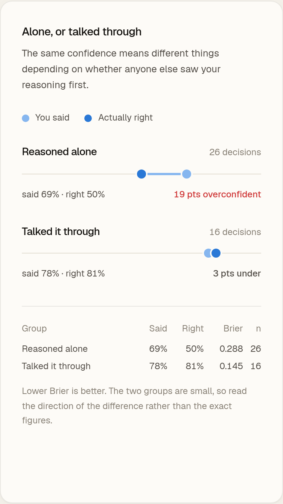Select the light blue dot on Reasoned alone track

187,174
